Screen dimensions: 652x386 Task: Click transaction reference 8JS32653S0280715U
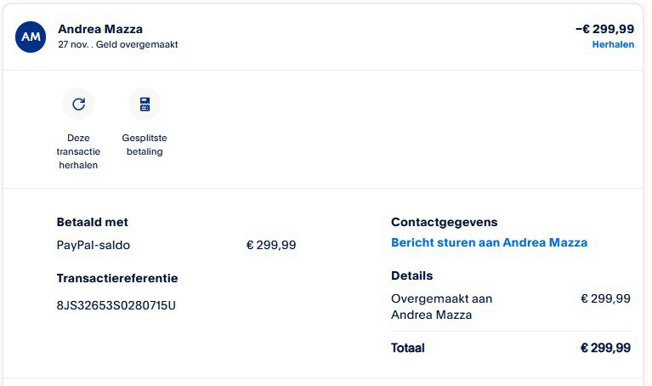pos(116,305)
